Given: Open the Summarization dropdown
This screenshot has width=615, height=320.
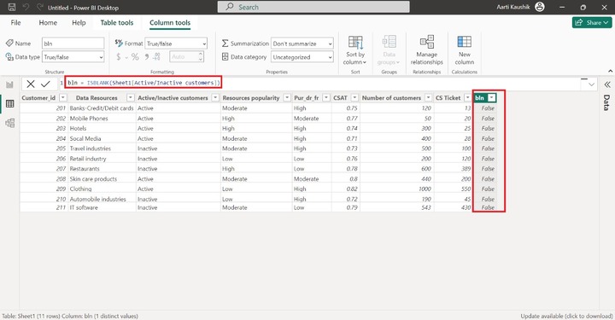Looking at the screenshot, I should [302, 44].
